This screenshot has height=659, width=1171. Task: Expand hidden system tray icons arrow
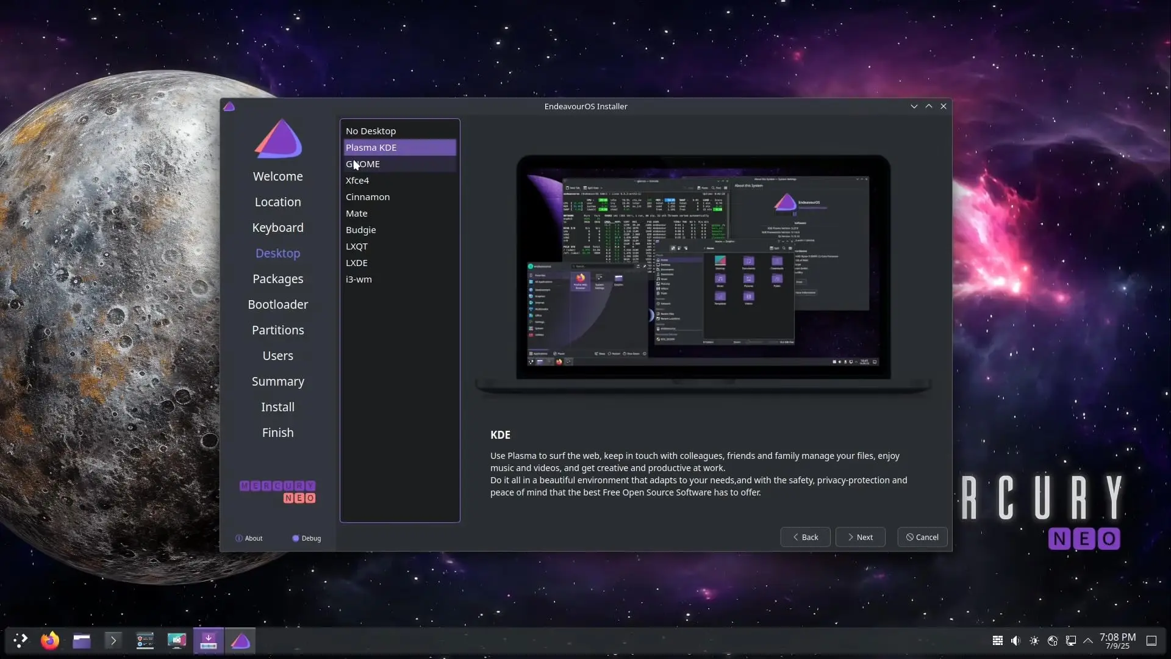click(x=1088, y=641)
